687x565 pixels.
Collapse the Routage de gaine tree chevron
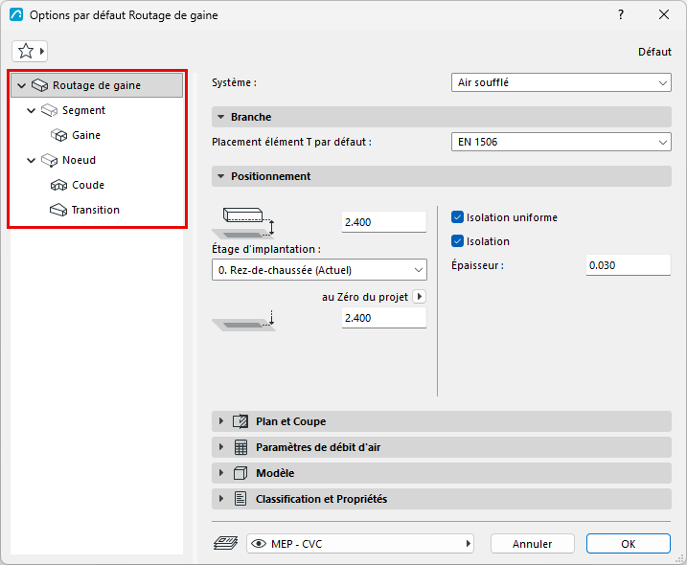coord(21,85)
